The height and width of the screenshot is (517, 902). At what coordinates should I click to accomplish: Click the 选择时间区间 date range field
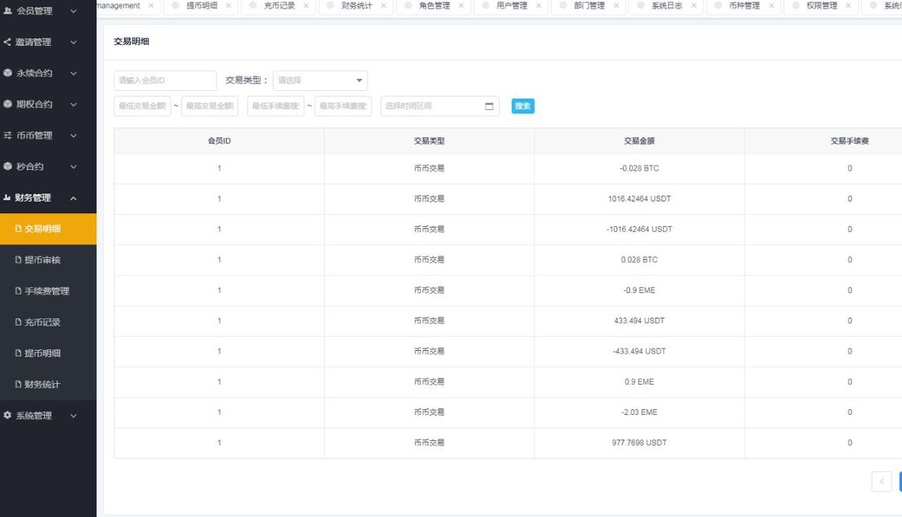440,106
